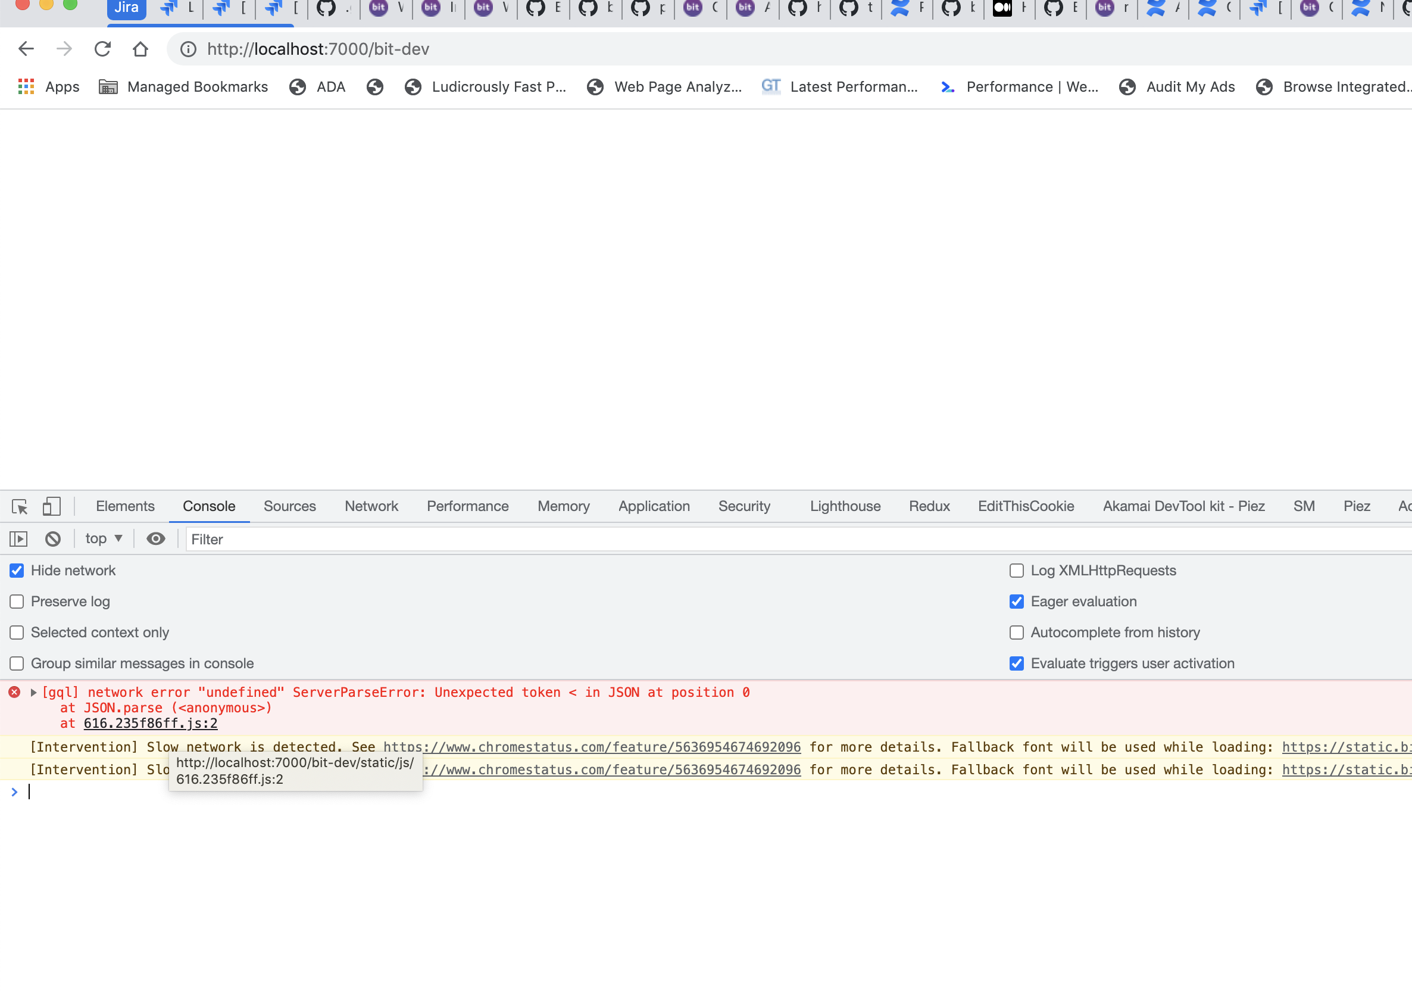This screenshot has width=1412, height=997.
Task: Show the console sidebar panel icon
Action: [x=18, y=539]
